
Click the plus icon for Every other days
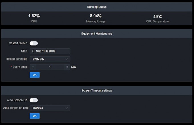point(67,67)
